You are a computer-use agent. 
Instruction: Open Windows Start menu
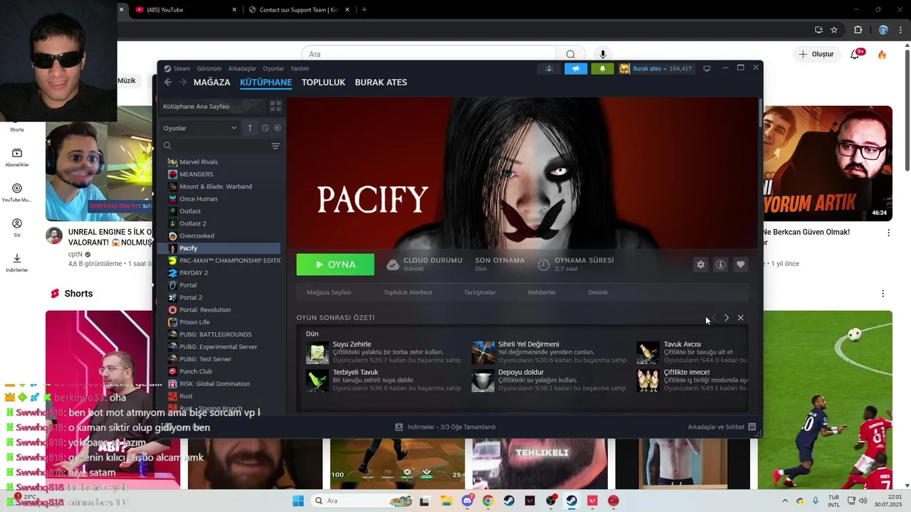tap(298, 501)
